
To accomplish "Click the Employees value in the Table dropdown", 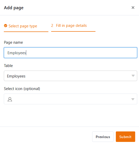I will pyautogui.click(x=16, y=76).
